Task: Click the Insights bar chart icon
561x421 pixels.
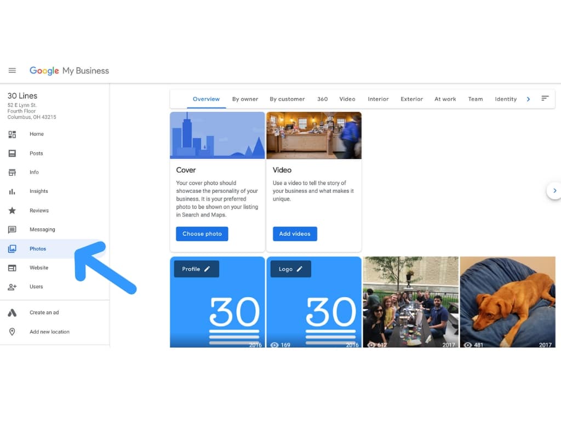Action: tap(12, 191)
